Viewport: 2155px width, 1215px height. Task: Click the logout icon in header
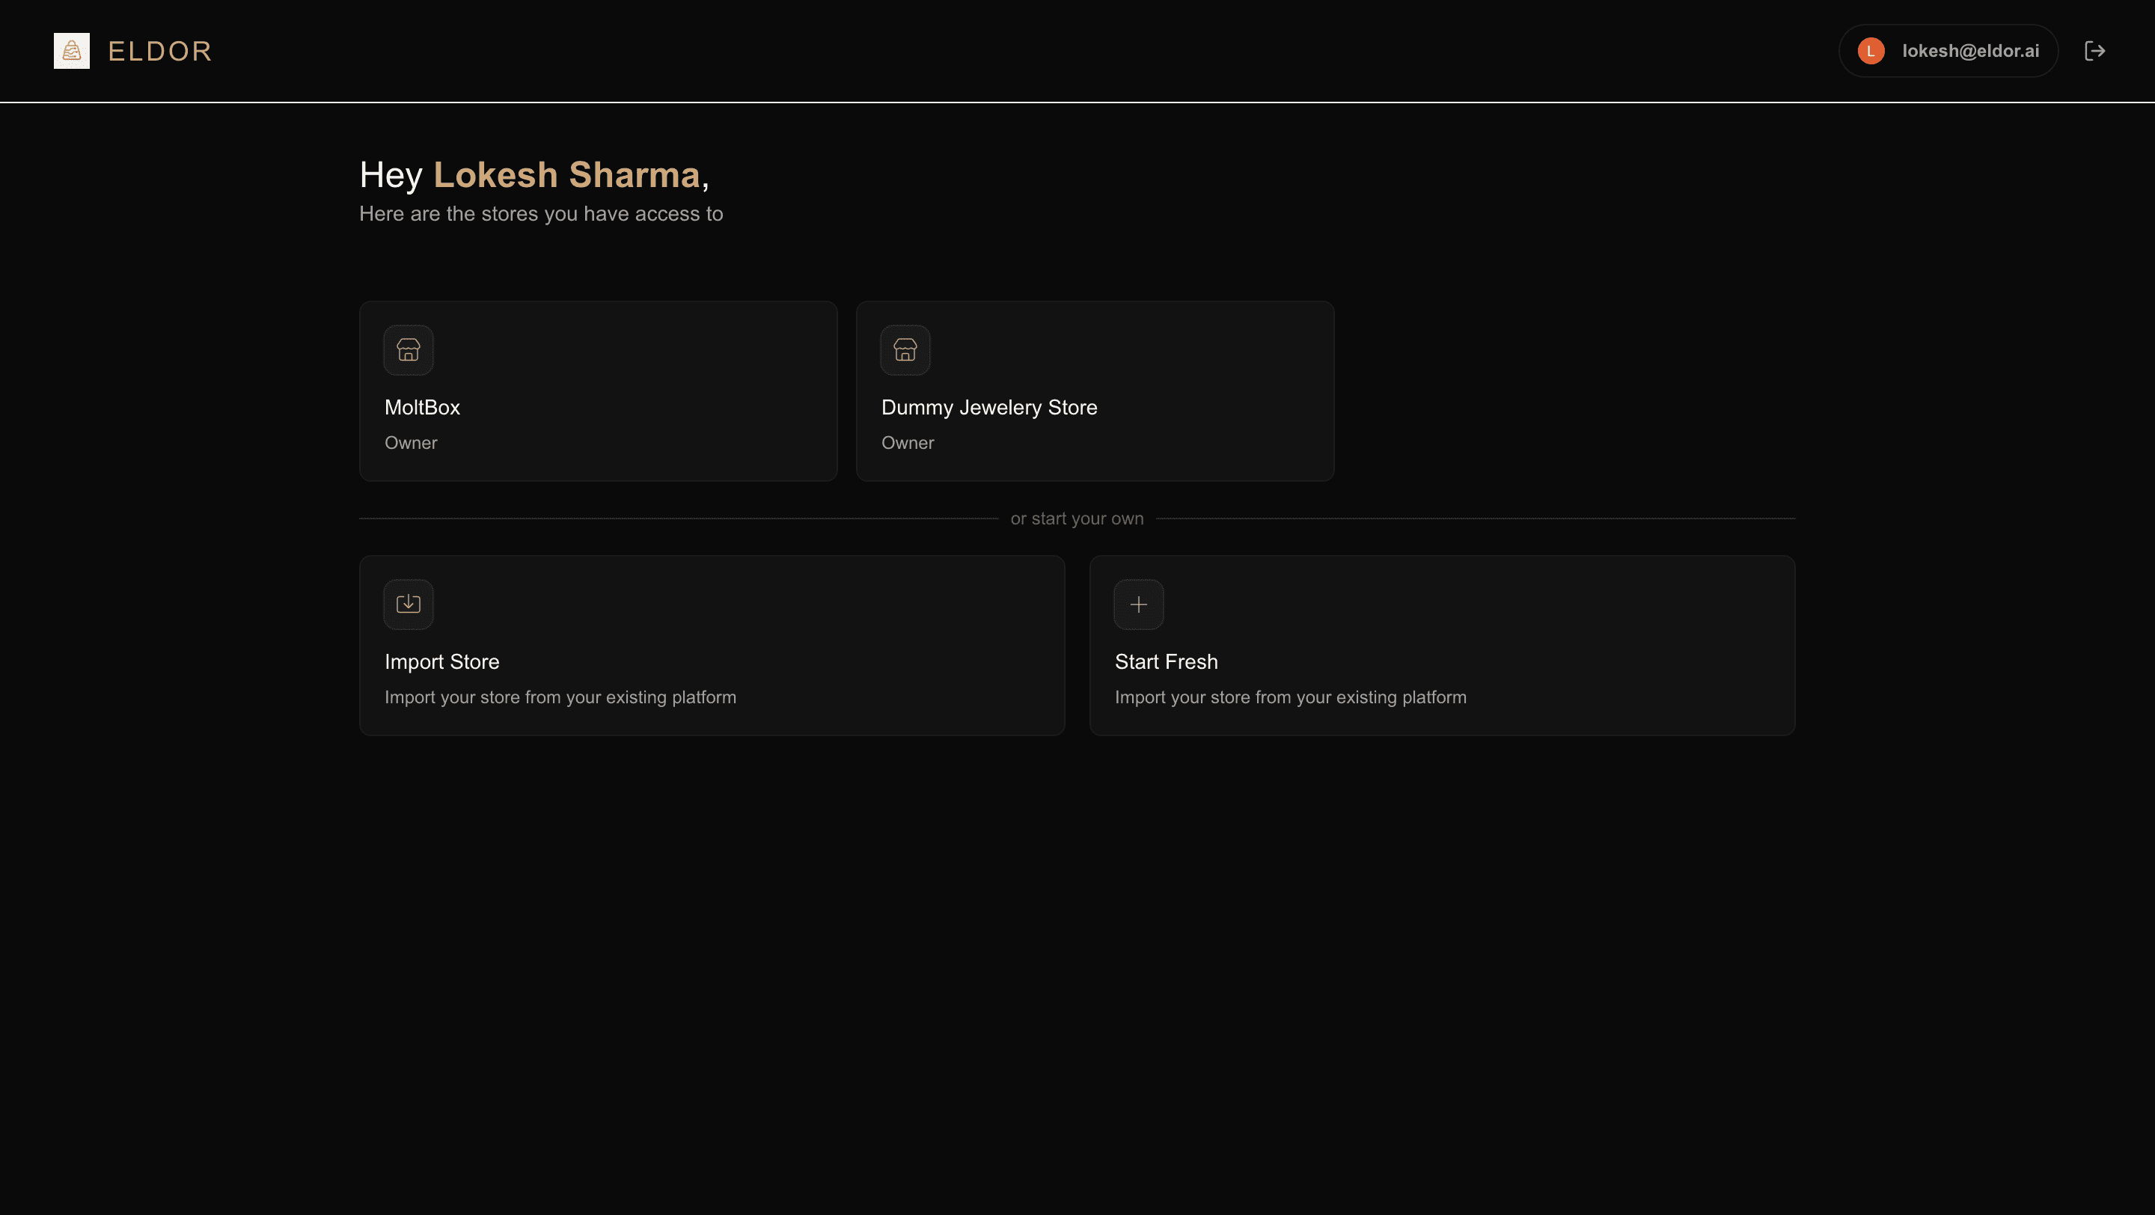tap(2094, 51)
